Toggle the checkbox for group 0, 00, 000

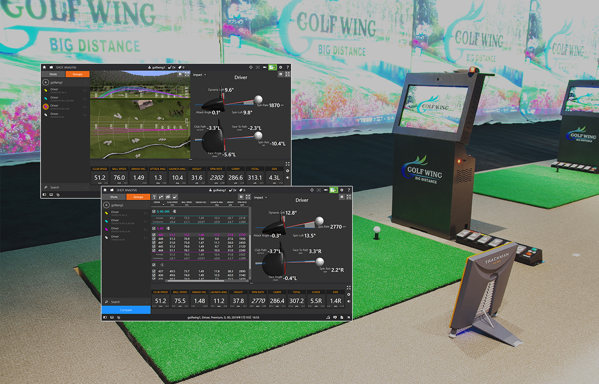pos(153,211)
